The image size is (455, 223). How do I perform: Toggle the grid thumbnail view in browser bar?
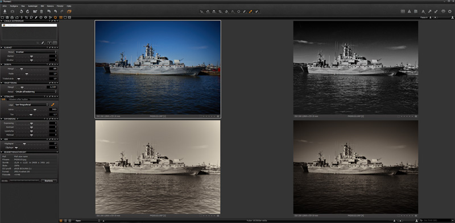(x=61, y=221)
